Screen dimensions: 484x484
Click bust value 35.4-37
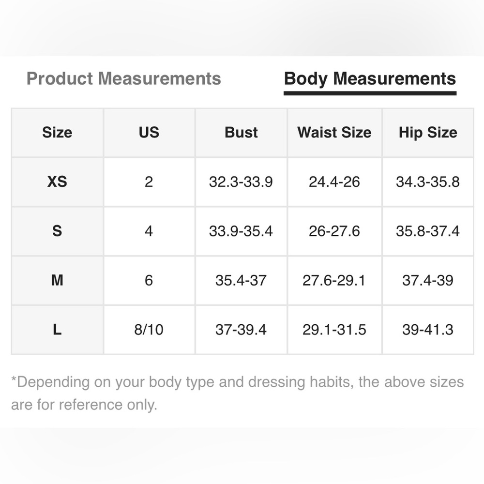coord(241,280)
